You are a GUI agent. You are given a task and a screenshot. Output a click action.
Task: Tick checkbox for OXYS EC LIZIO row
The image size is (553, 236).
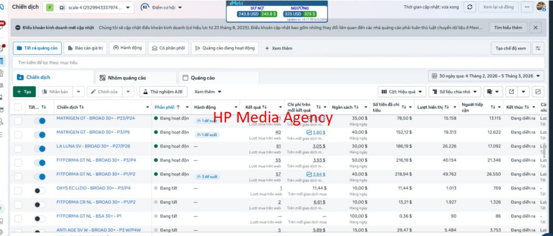(x=18, y=191)
